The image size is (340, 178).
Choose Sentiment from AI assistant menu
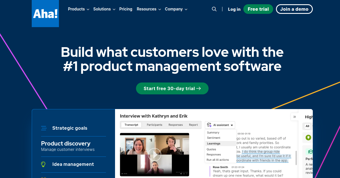(214, 138)
